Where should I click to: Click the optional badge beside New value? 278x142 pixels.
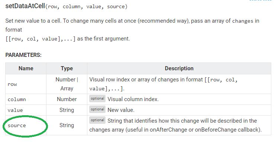97,109
